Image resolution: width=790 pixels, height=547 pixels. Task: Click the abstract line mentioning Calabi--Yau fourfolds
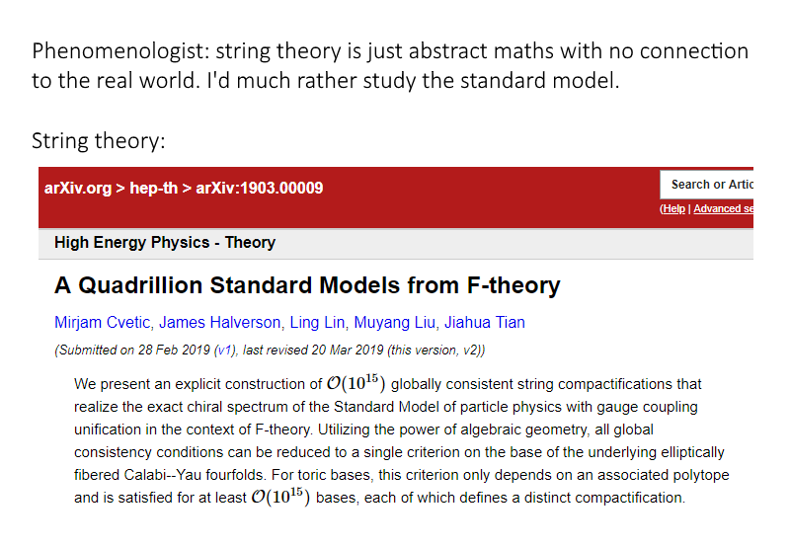(x=402, y=475)
